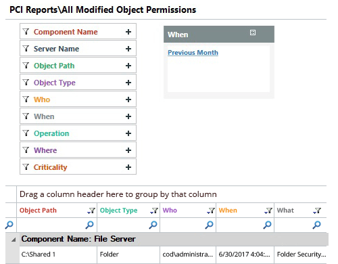This screenshot has height=264, width=338.
Task: Click the search magnifier in What filter cell
Action: click(x=316, y=225)
